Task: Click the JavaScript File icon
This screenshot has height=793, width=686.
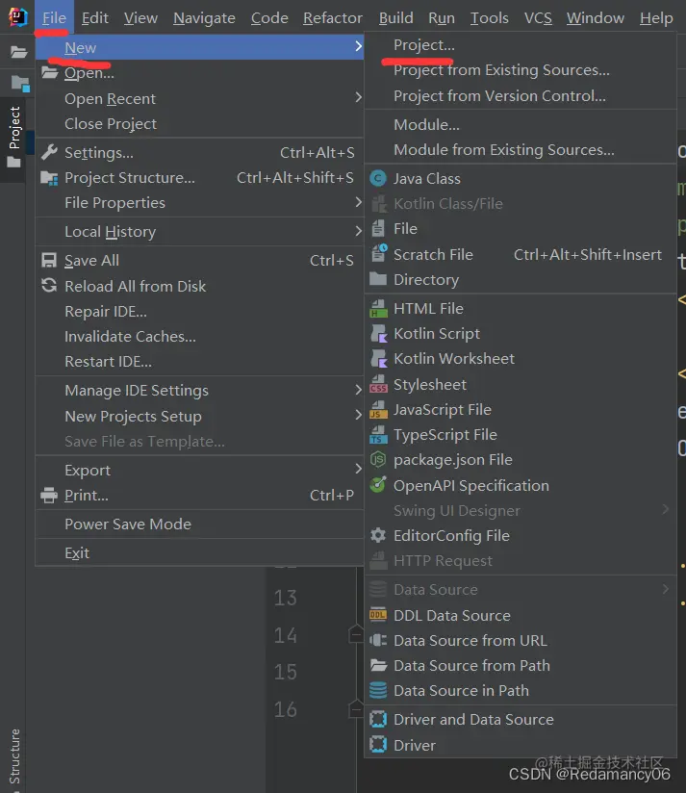Action: [x=379, y=410]
